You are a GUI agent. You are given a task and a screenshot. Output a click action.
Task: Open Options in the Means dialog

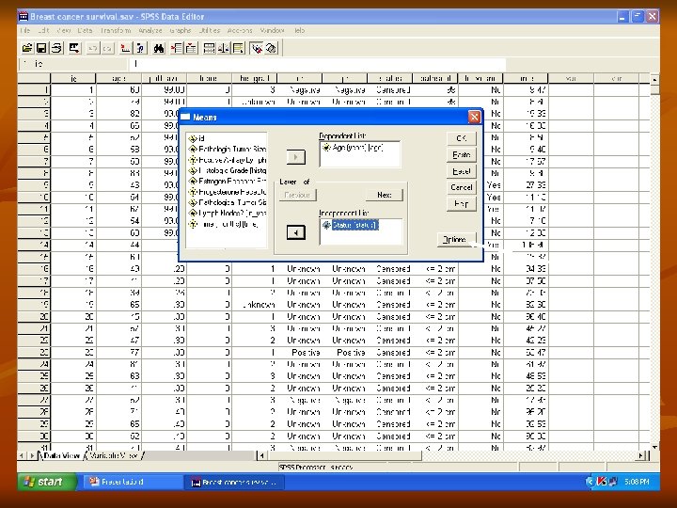[457, 239]
